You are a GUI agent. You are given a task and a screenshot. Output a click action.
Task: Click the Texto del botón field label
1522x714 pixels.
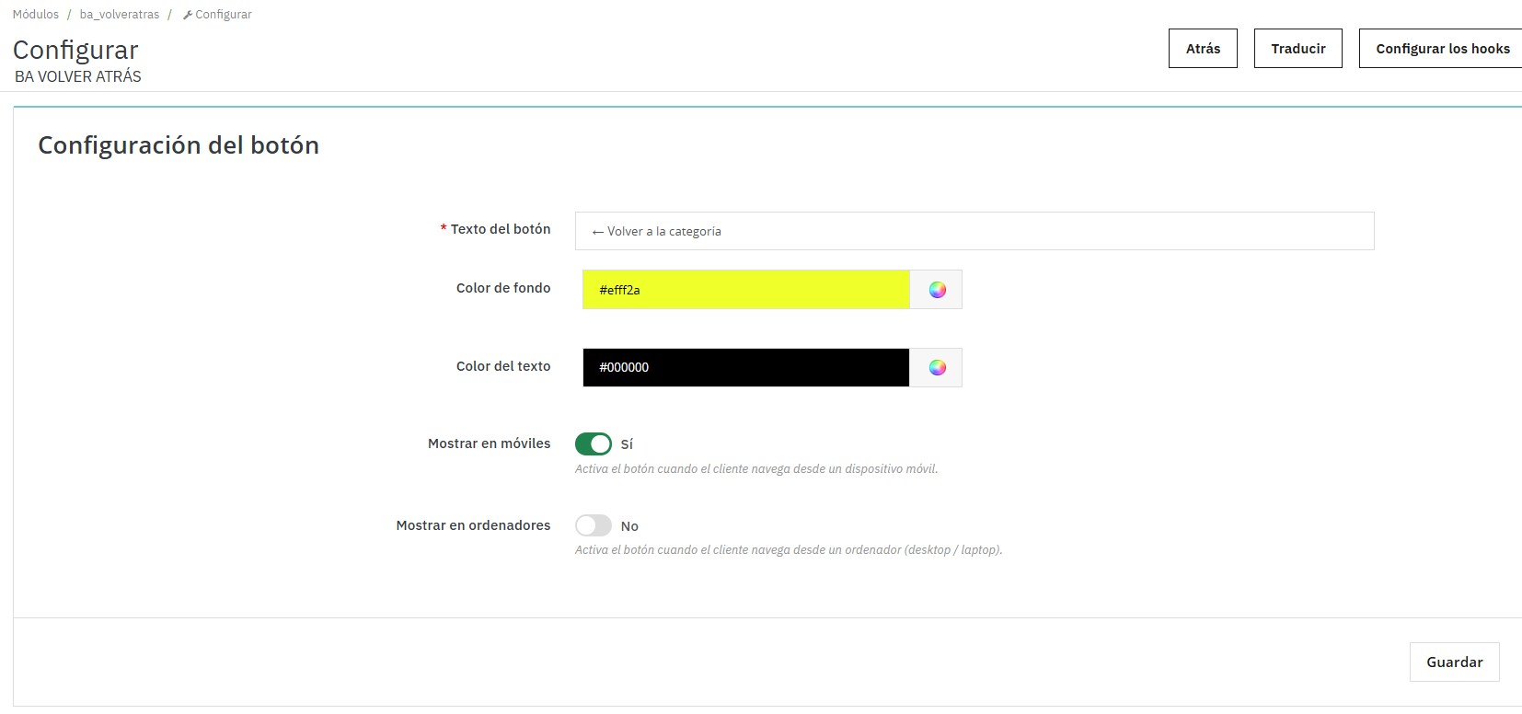coord(500,229)
